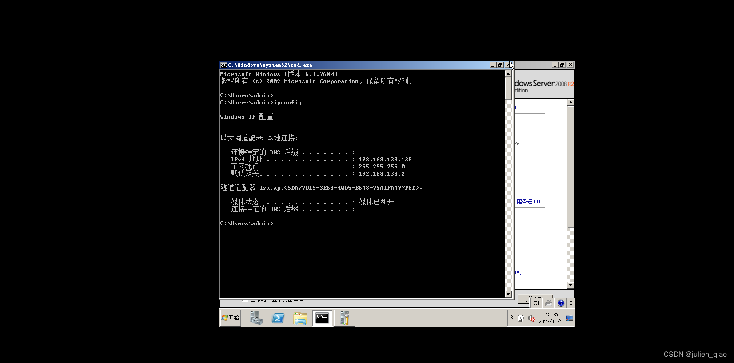Click the last C:\Users\admin> prompt
The width and height of the screenshot is (734, 363).
[247, 223]
